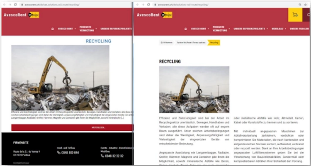Expand Avesco Rent dropdown in right menu

(200, 29)
